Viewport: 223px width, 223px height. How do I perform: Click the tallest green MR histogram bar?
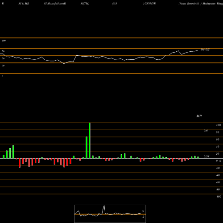tap(90, 140)
